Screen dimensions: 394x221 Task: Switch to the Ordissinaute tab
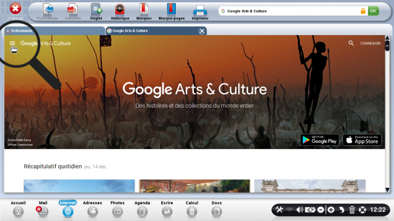(x=55, y=31)
